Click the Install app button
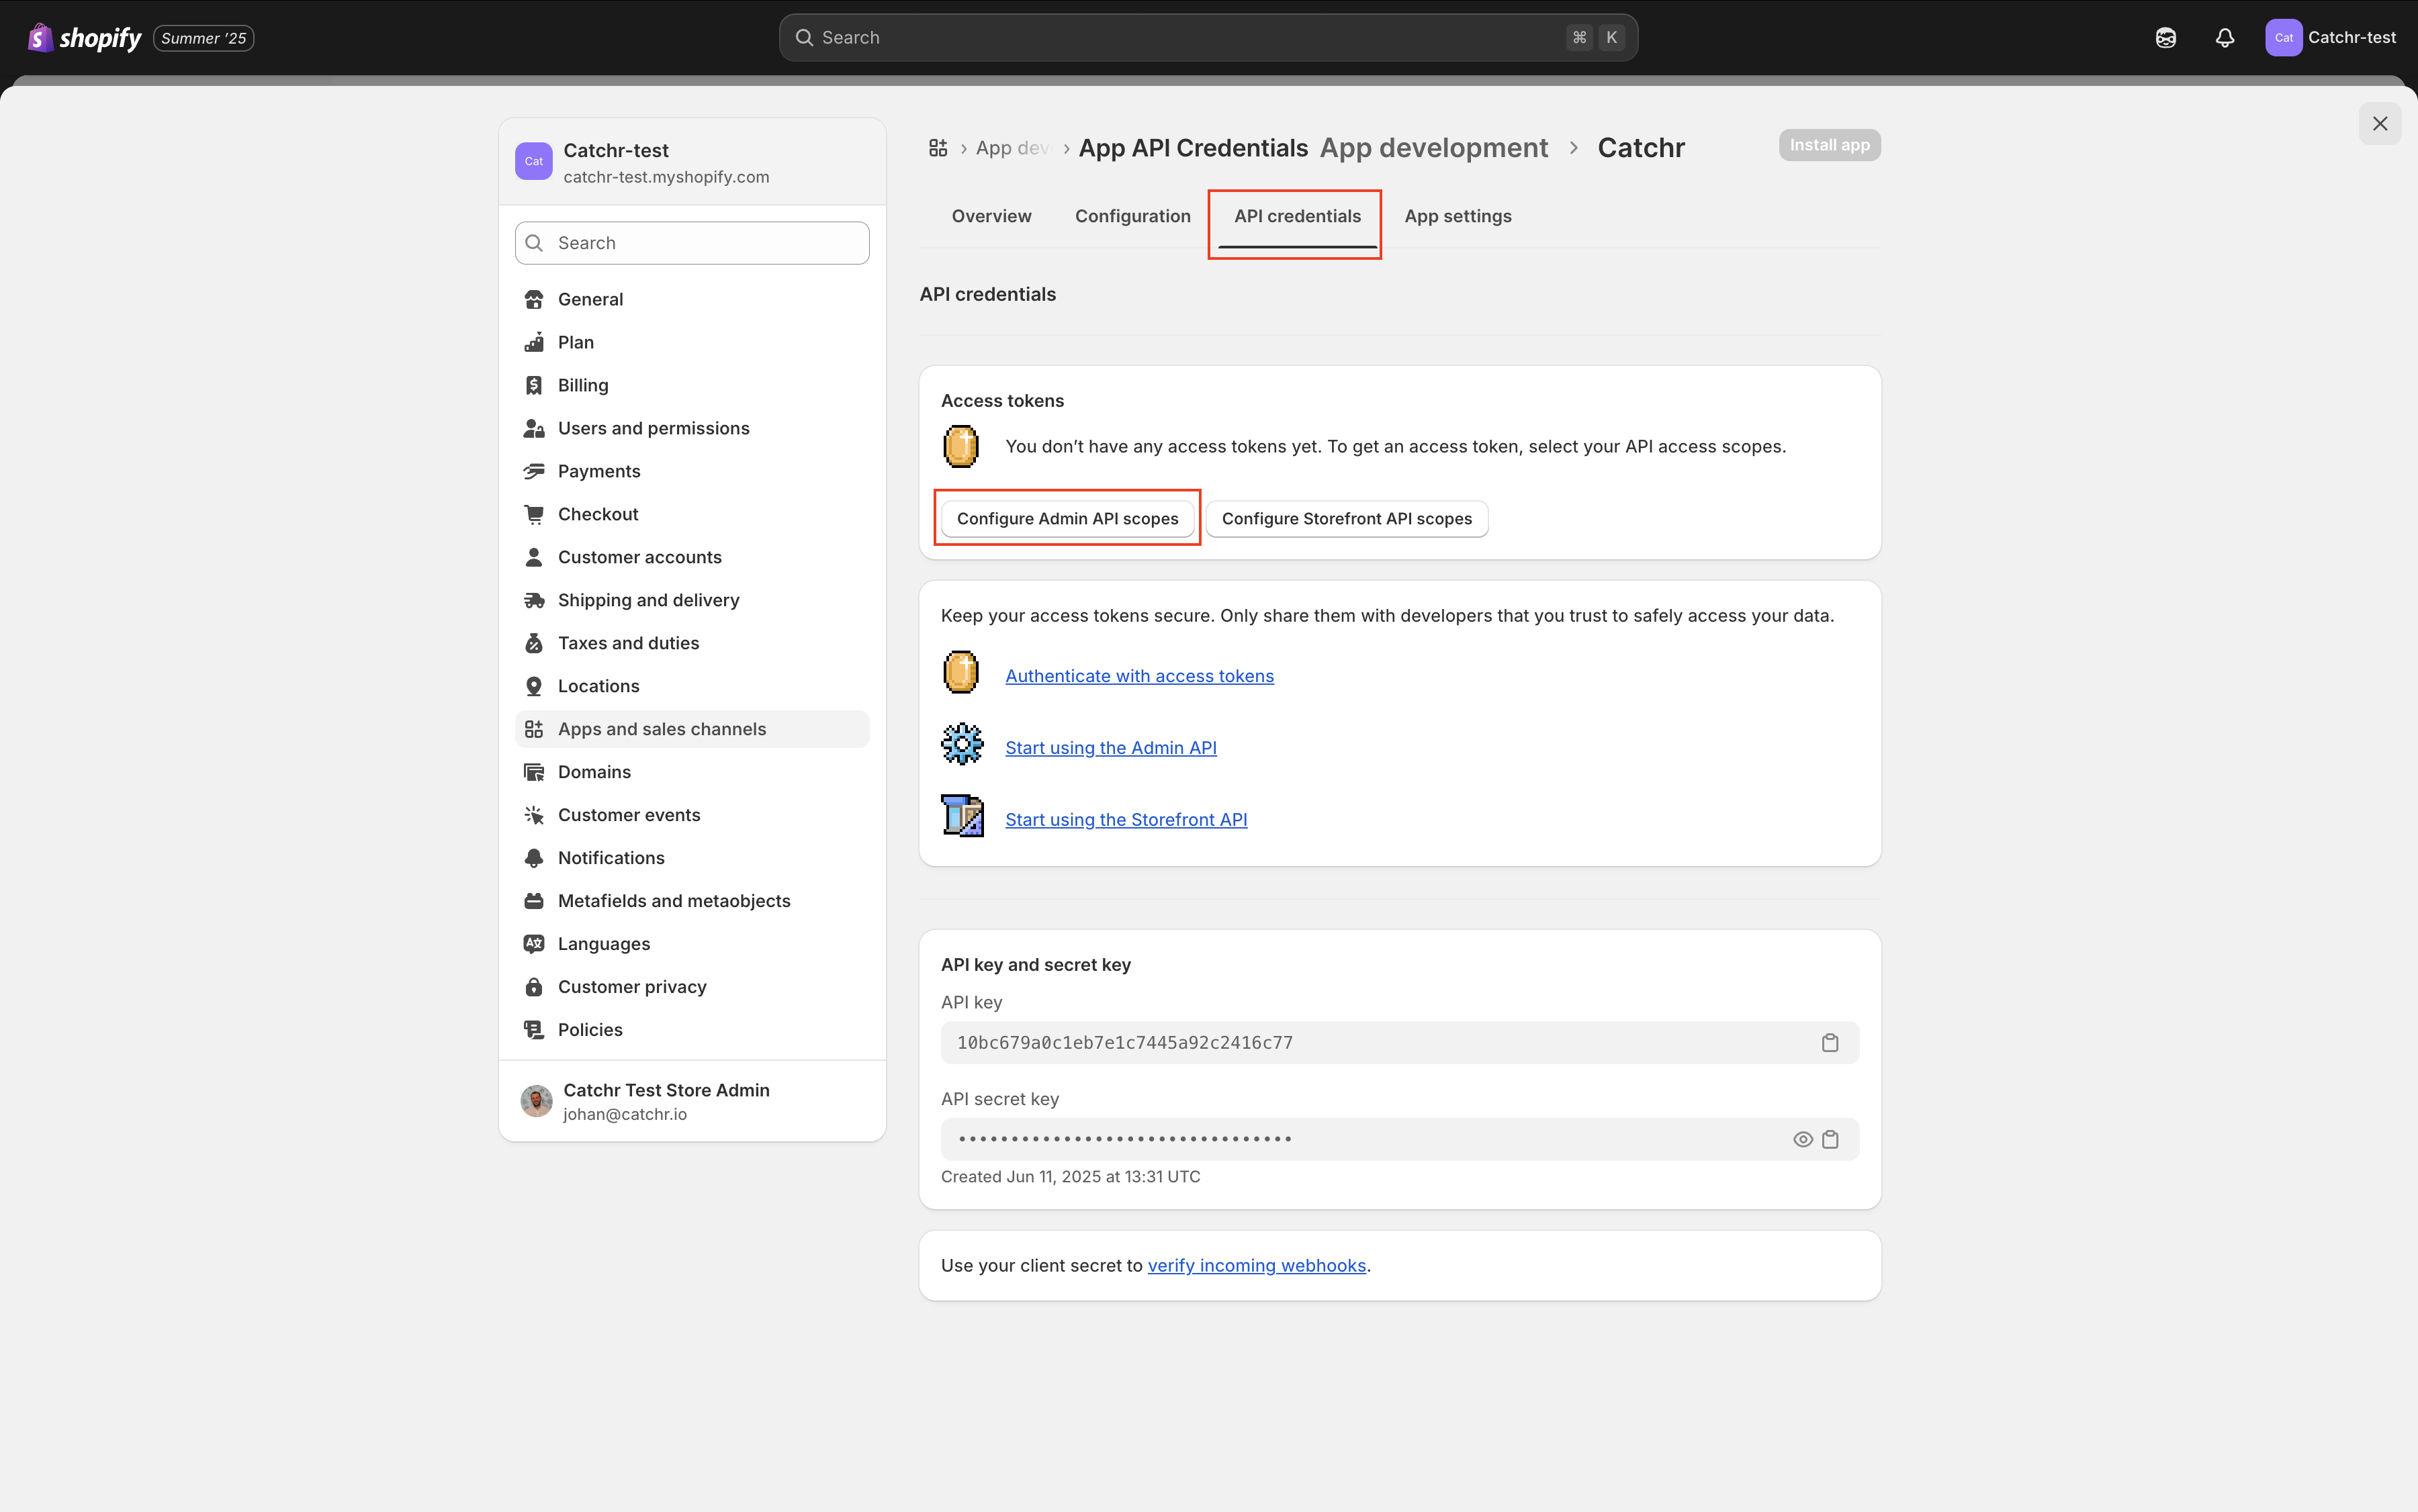 (x=1829, y=145)
